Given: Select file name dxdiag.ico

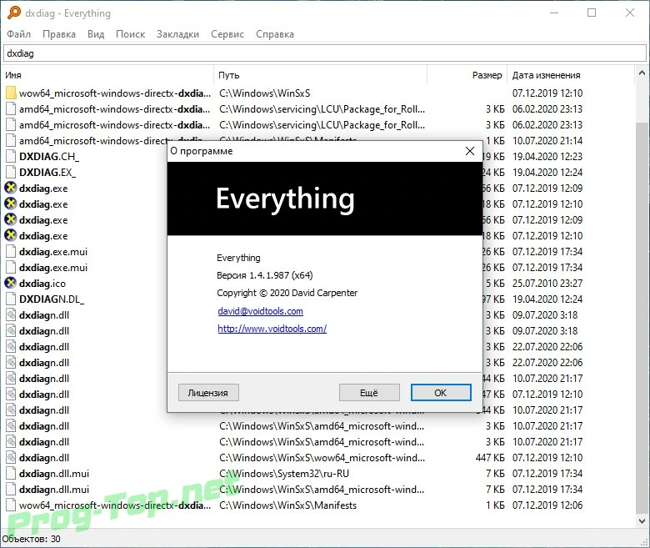Looking at the screenshot, I should [42, 284].
